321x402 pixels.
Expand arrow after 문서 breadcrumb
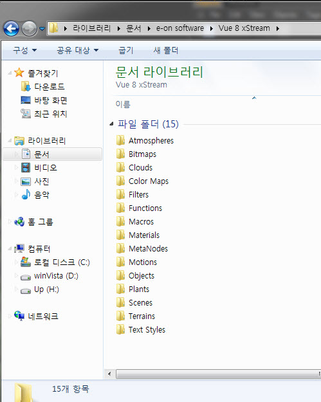pyautogui.click(x=149, y=28)
